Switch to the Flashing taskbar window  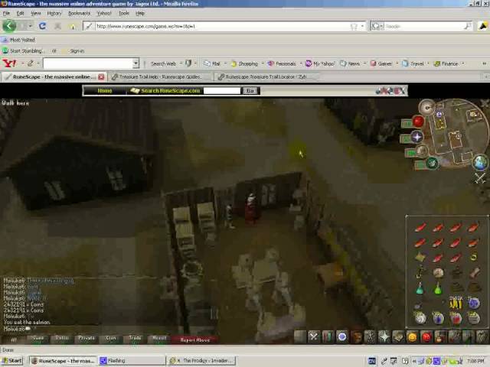click(x=131, y=361)
